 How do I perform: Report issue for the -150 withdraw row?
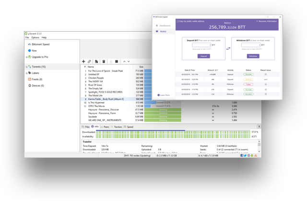pos(266,94)
